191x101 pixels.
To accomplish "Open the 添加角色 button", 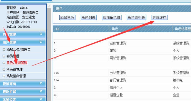I will pos(67,18).
